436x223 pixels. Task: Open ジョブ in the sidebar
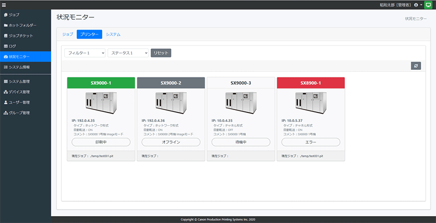(15, 15)
